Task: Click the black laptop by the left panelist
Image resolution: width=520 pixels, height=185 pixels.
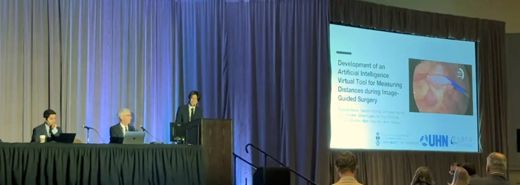Action: [x=66, y=138]
